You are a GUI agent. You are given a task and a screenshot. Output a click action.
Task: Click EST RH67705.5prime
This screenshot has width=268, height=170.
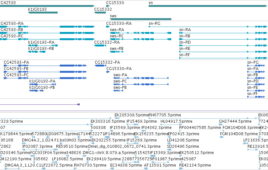(165, 115)
